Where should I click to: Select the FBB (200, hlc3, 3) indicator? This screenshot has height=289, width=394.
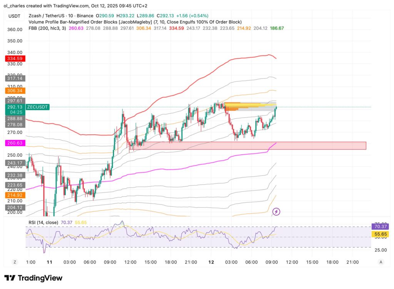point(47,28)
